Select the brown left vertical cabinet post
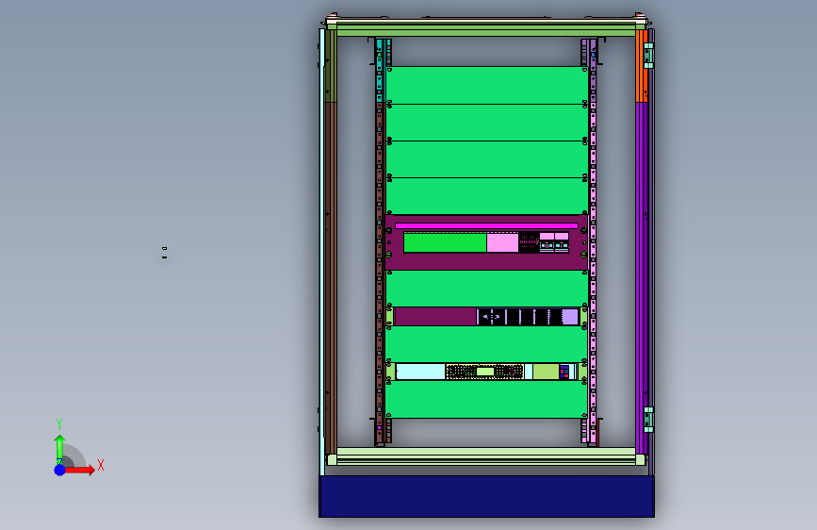817x530 pixels. (x=331, y=276)
